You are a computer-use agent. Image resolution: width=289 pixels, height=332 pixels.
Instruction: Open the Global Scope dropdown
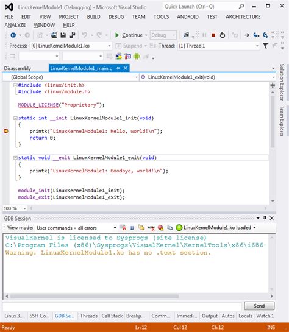[x=137, y=77]
